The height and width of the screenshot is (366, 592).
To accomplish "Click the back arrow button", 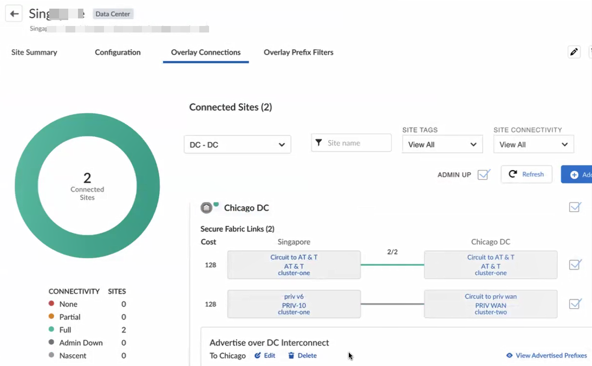I will (14, 14).
